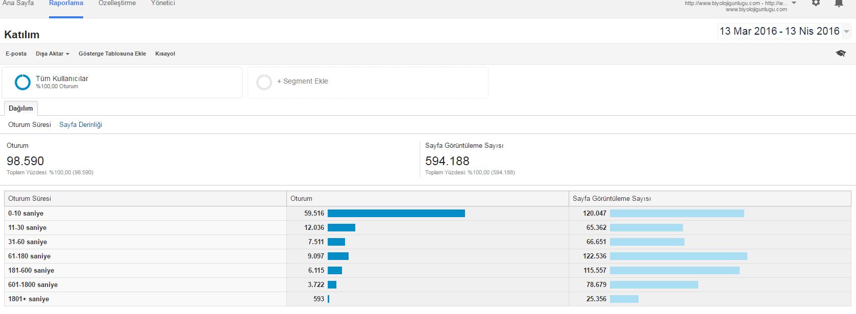Click the E-posta button
The height and width of the screenshot is (314, 856).
pos(16,54)
